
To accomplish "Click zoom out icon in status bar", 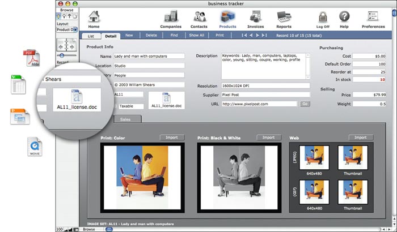I will pos(66,230).
